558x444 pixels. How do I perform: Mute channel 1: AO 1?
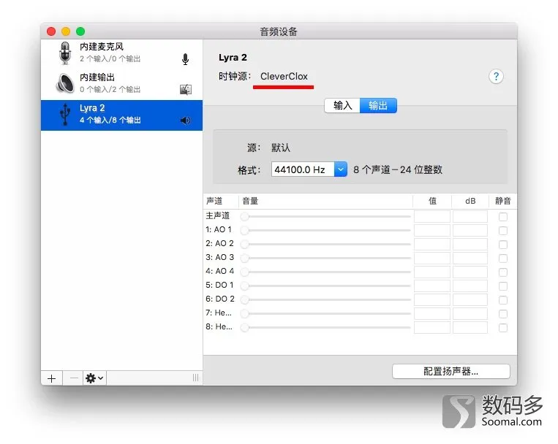pyautogui.click(x=503, y=230)
